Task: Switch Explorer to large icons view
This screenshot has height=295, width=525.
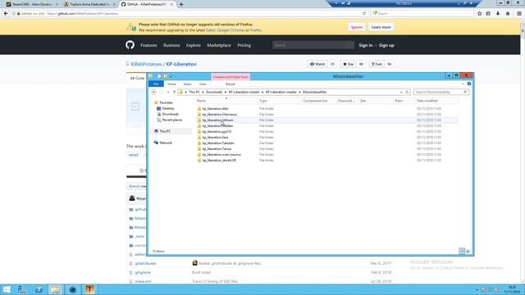Action: [468, 251]
